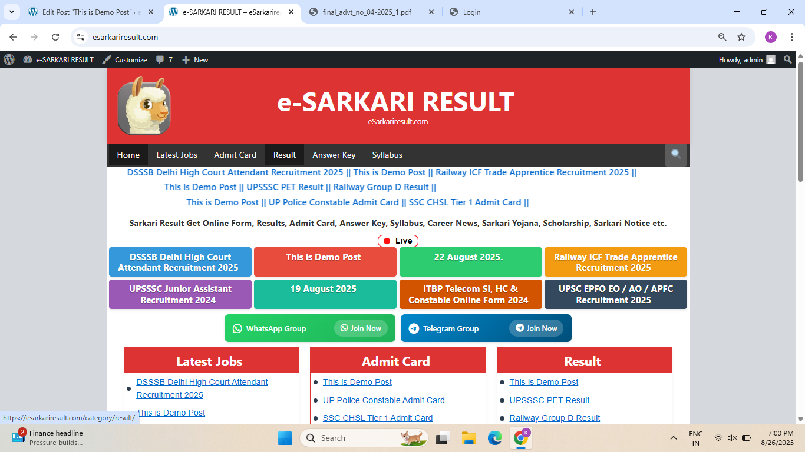This screenshot has width=805, height=452.
Task: Open the Howdy, admin account menu
Action: (x=747, y=59)
